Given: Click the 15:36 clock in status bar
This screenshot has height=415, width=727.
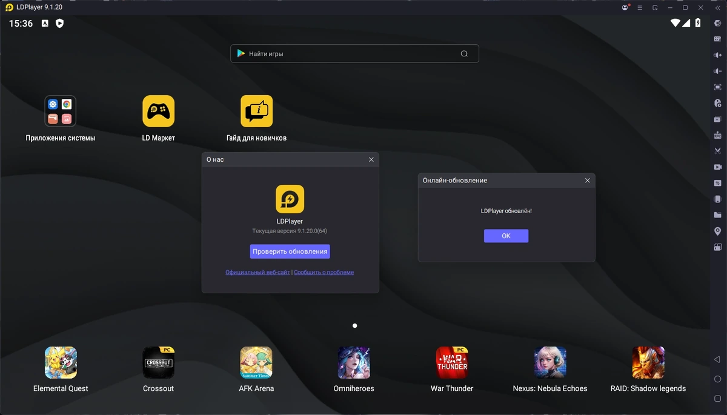Looking at the screenshot, I should (x=21, y=24).
